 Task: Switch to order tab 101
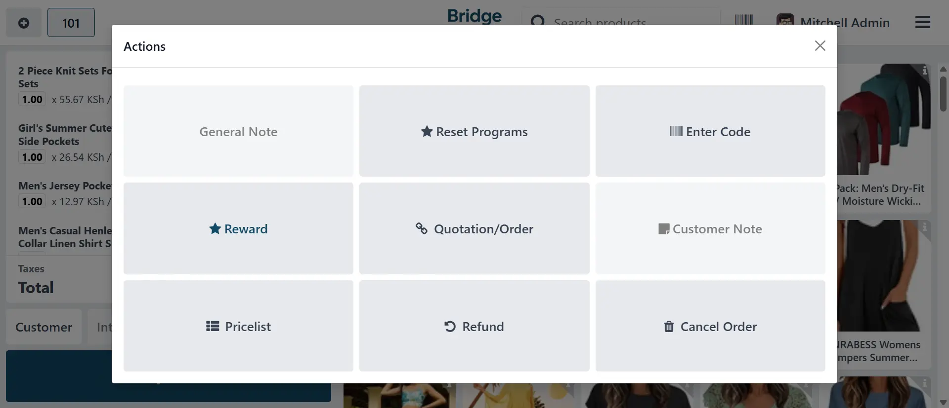71,23
